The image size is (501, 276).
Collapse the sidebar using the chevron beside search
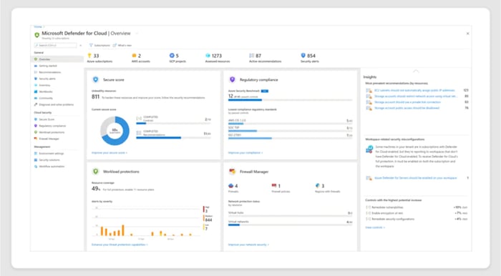tap(80, 45)
